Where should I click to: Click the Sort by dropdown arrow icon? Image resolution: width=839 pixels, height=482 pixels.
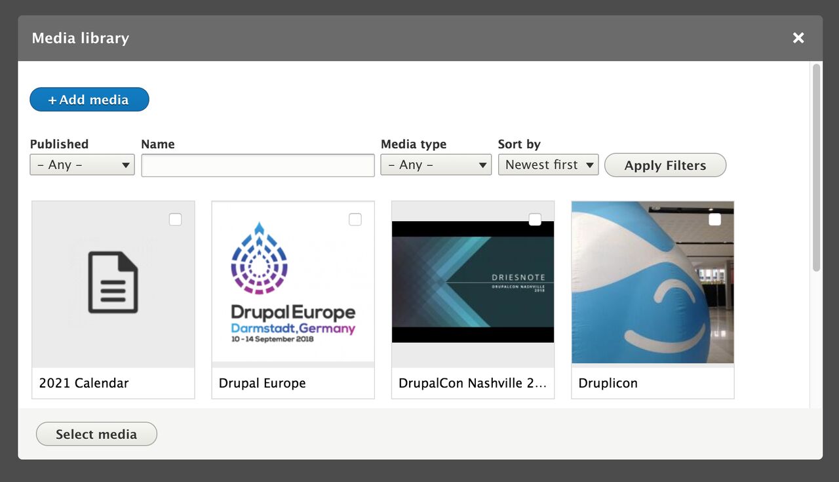point(589,165)
